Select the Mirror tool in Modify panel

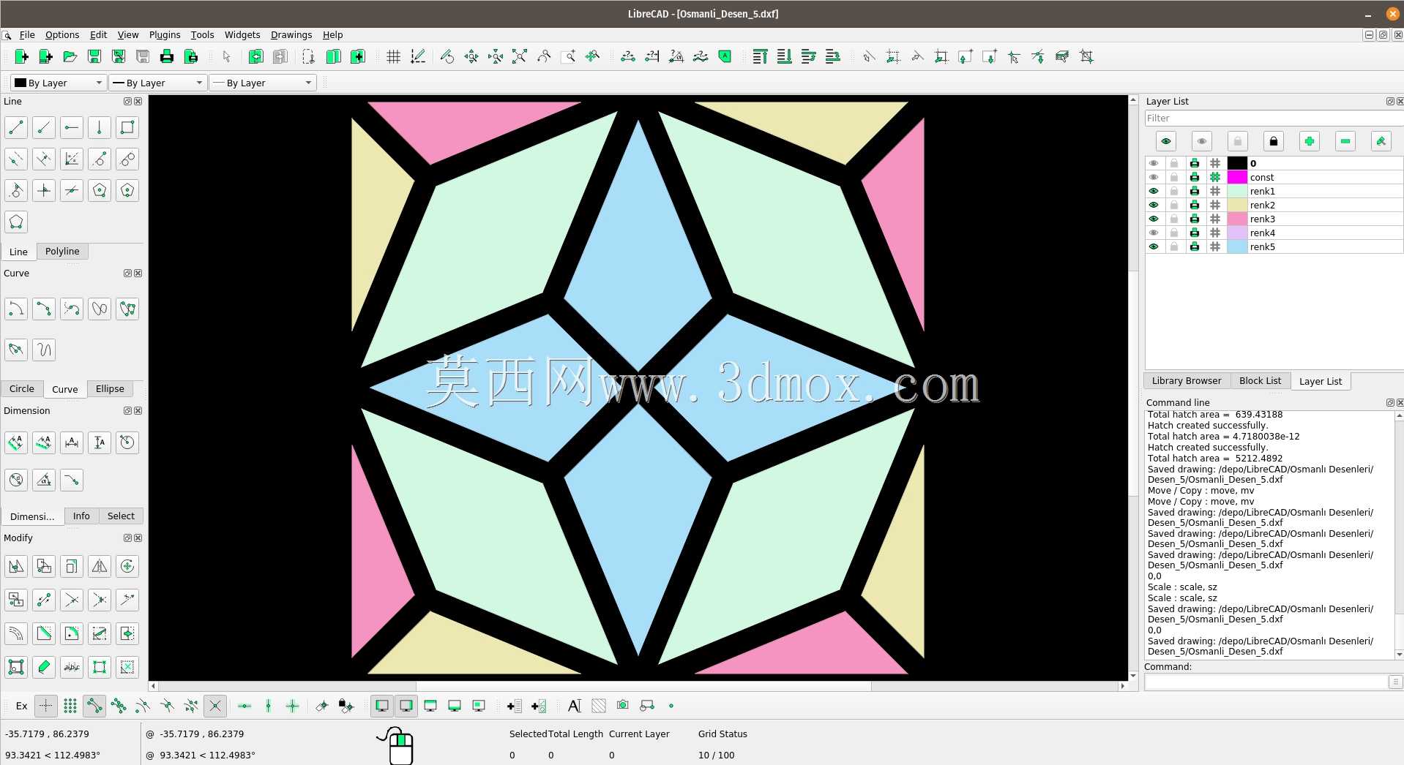pyautogui.click(x=100, y=566)
